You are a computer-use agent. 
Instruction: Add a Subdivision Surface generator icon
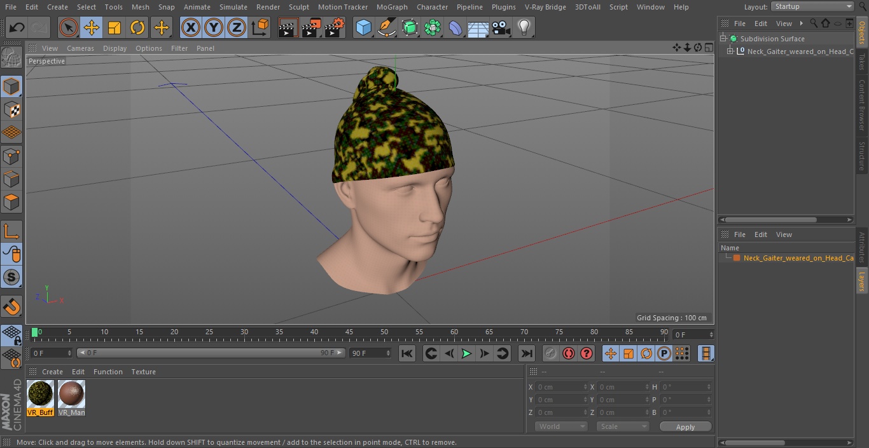point(410,28)
